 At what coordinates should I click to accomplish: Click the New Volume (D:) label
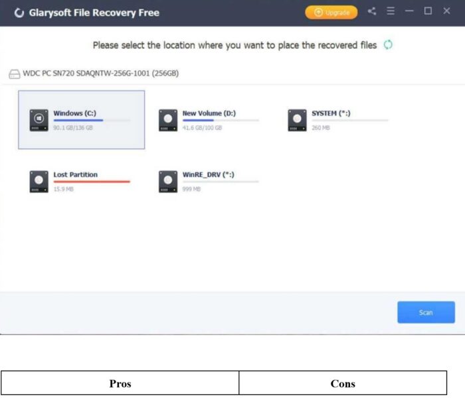pos(209,113)
